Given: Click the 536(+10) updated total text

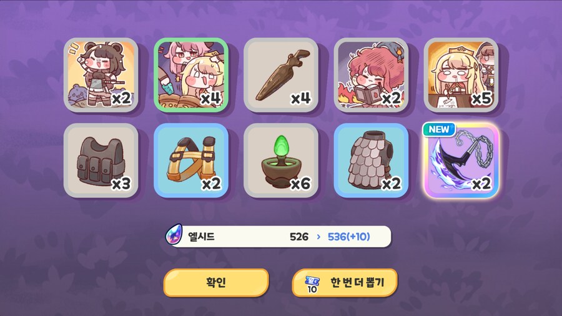Looking at the screenshot, I should [348, 237].
